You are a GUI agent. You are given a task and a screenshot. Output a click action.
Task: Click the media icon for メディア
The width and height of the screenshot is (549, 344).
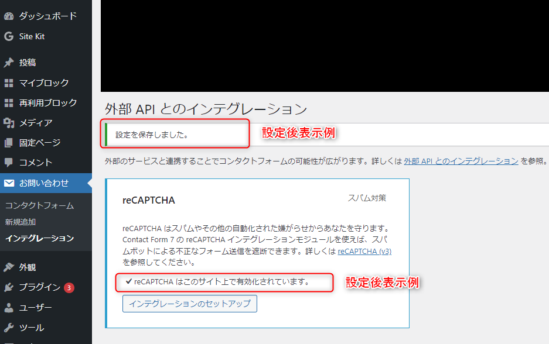pyautogui.click(x=9, y=123)
